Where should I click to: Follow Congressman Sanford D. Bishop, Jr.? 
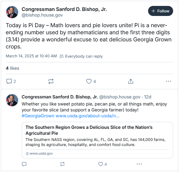pyautogui.click(x=160, y=11)
